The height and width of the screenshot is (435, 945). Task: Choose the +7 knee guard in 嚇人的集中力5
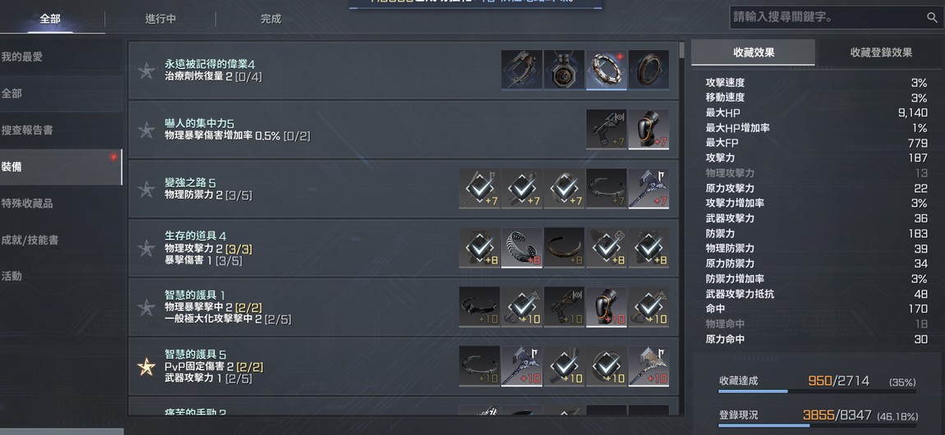(648, 129)
